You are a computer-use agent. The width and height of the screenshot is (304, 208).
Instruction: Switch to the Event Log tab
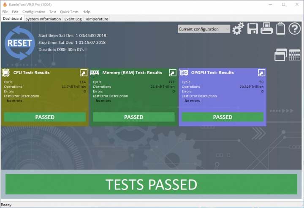73,19
